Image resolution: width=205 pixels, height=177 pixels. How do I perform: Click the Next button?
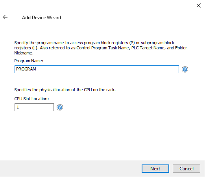155,169
